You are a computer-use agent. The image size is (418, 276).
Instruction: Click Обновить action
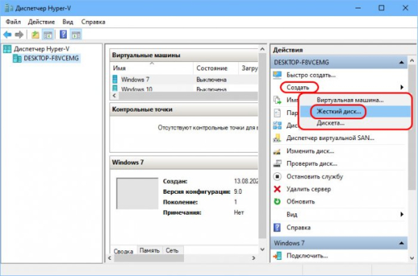click(x=301, y=201)
